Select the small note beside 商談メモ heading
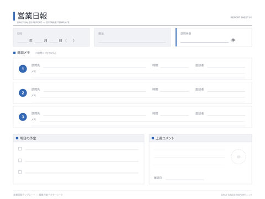 pyautogui.click(x=46, y=53)
